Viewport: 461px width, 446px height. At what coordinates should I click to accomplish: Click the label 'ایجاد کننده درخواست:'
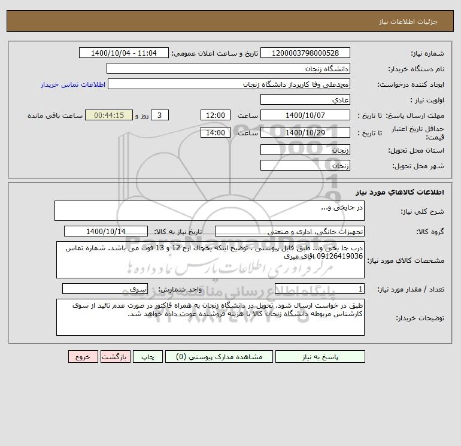411,84
